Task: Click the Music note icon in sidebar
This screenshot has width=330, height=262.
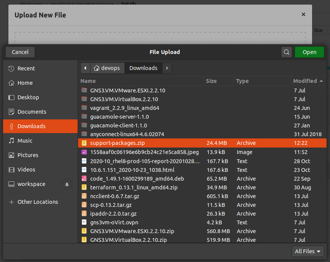Action: 11,141
